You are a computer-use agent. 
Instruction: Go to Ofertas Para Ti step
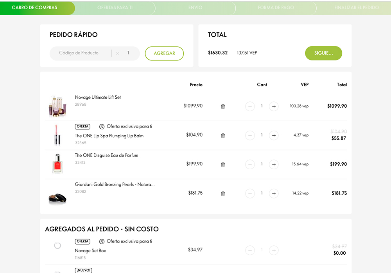coord(115,8)
